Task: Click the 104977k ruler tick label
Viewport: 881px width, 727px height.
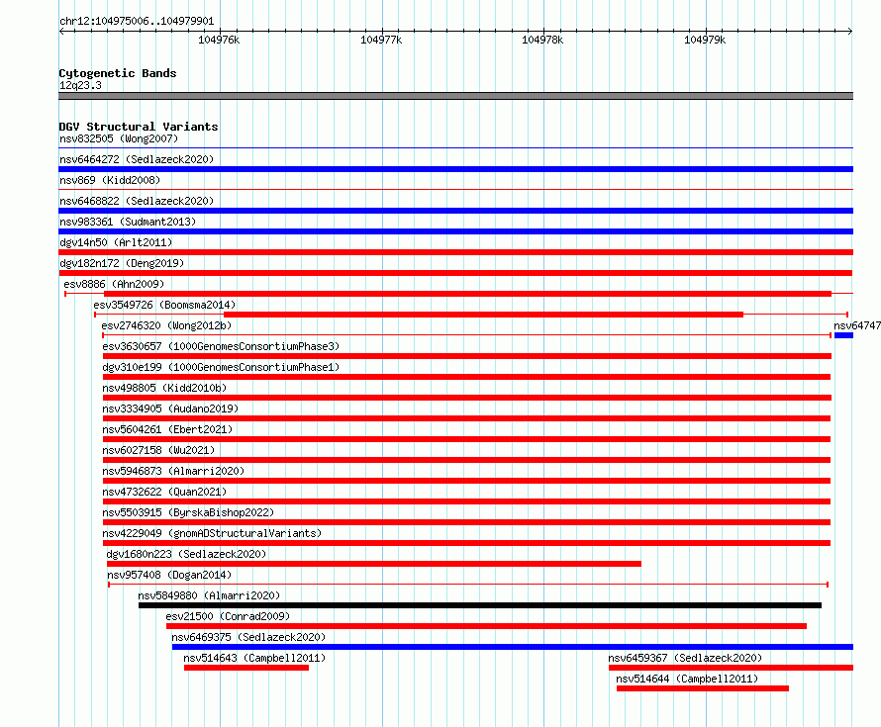Action: click(x=381, y=40)
